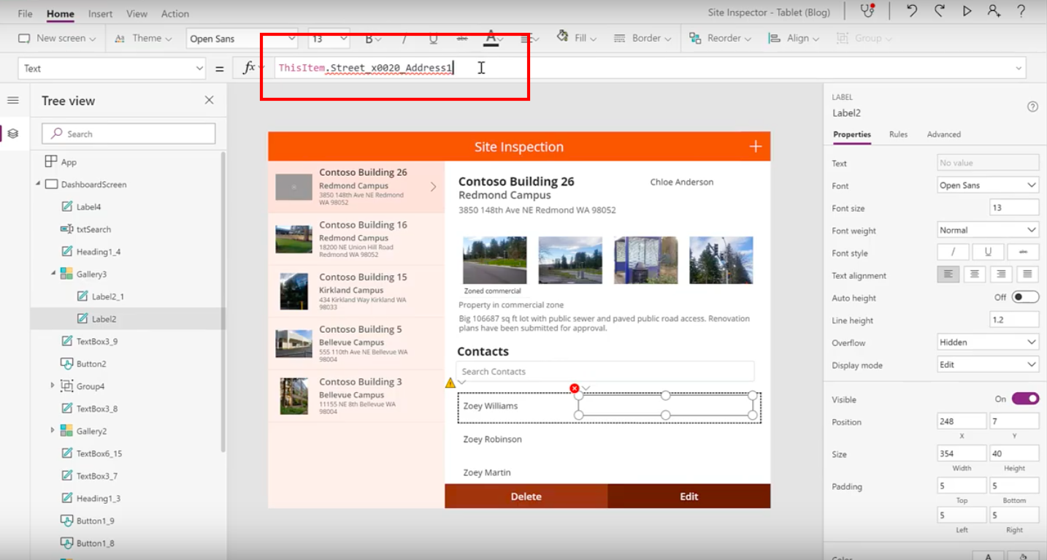Toggle the Auto height switch
The height and width of the screenshot is (560, 1047).
coord(1025,297)
